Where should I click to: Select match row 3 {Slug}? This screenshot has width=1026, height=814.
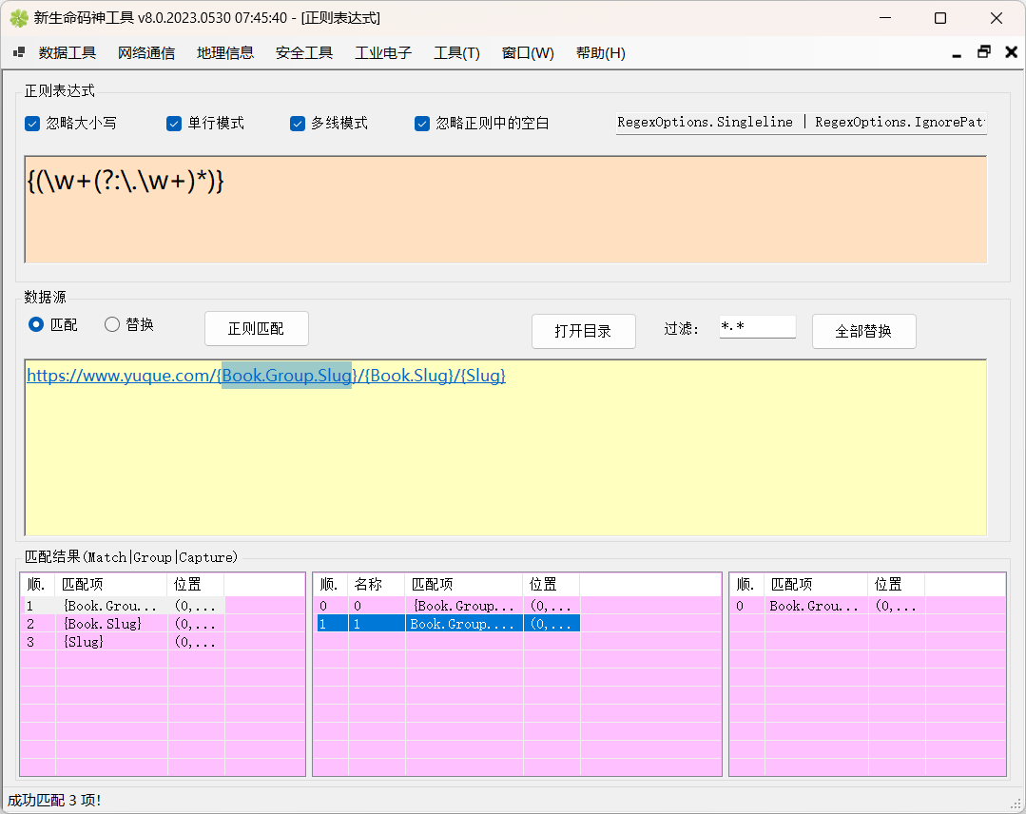click(125, 642)
